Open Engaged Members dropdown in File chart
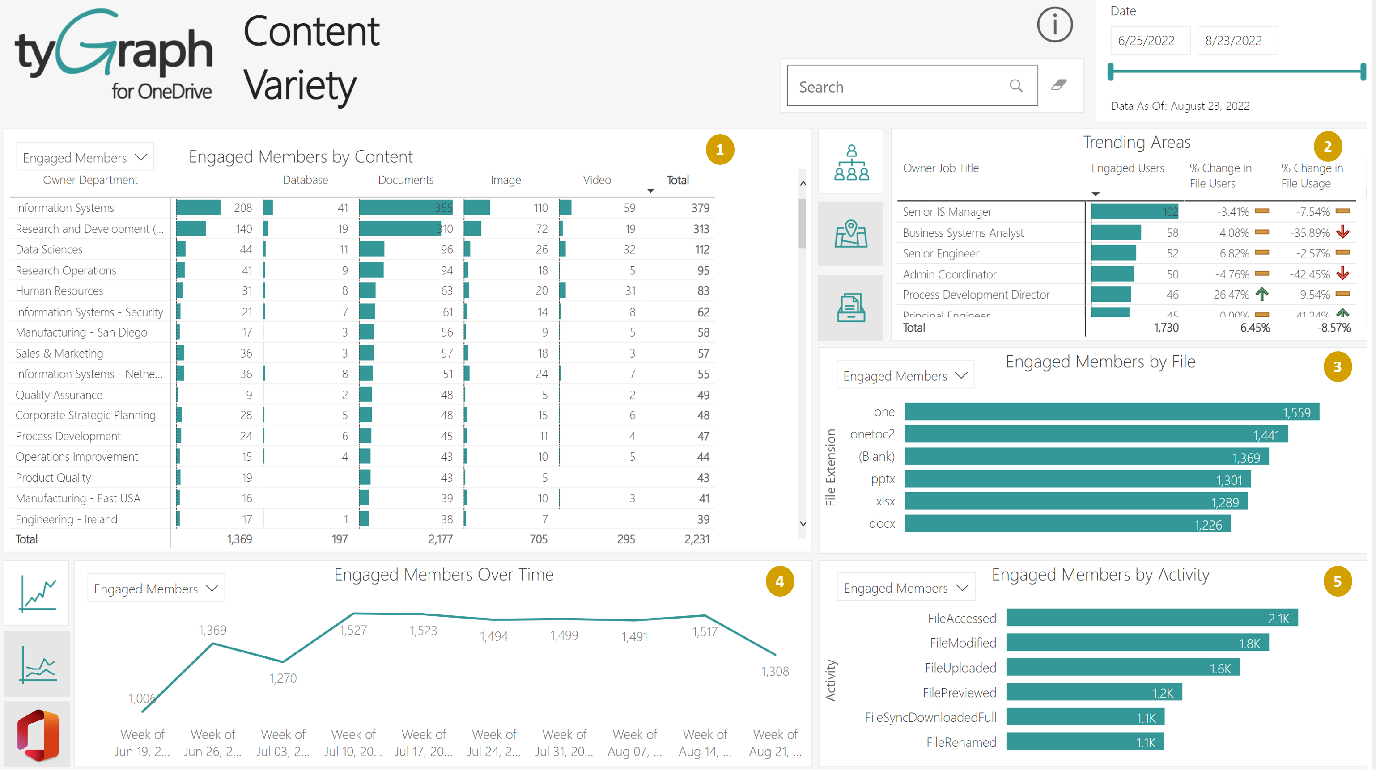 (x=905, y=376)
